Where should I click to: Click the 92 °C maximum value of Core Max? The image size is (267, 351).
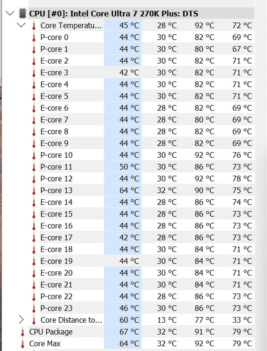pos(204,344)
